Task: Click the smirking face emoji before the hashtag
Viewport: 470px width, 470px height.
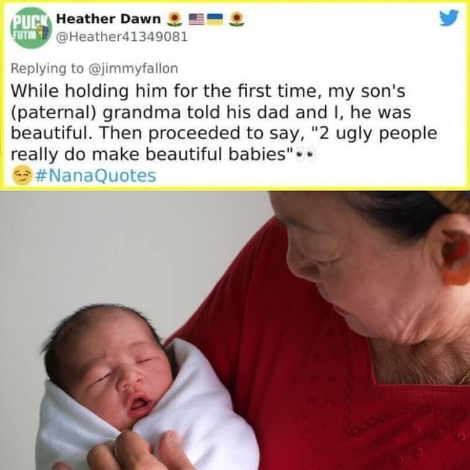Action: 22,176
